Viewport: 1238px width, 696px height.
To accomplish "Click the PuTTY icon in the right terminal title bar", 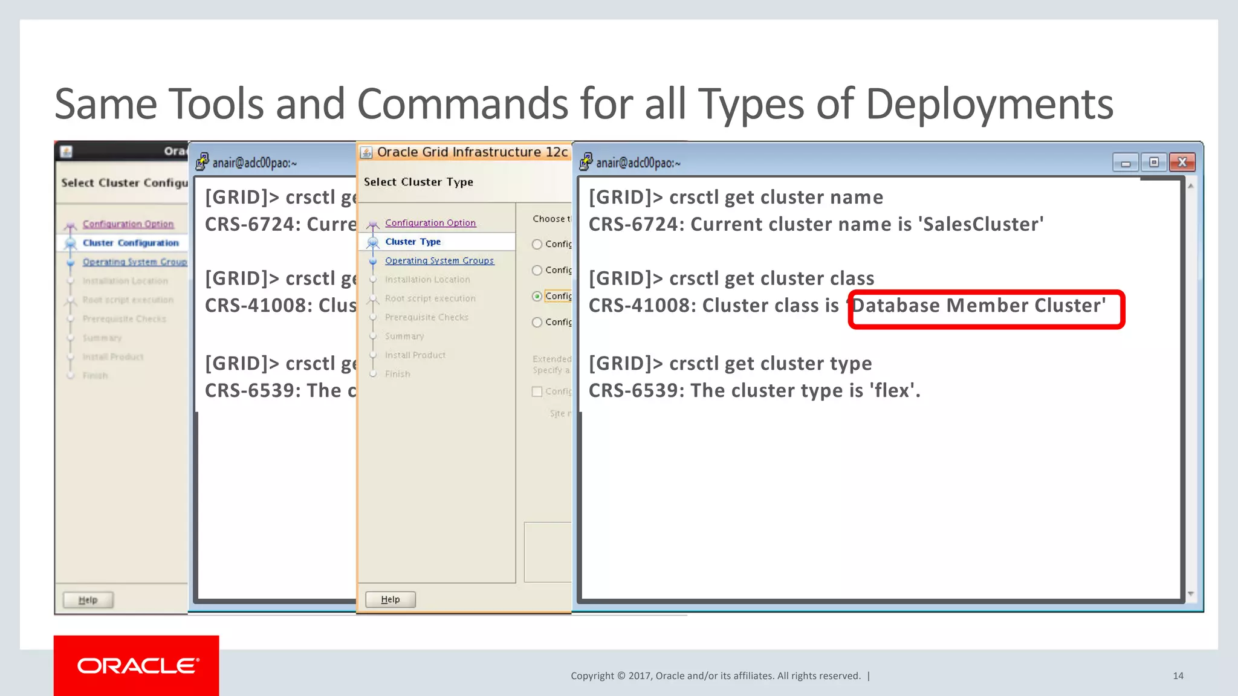I will [586, 161].
